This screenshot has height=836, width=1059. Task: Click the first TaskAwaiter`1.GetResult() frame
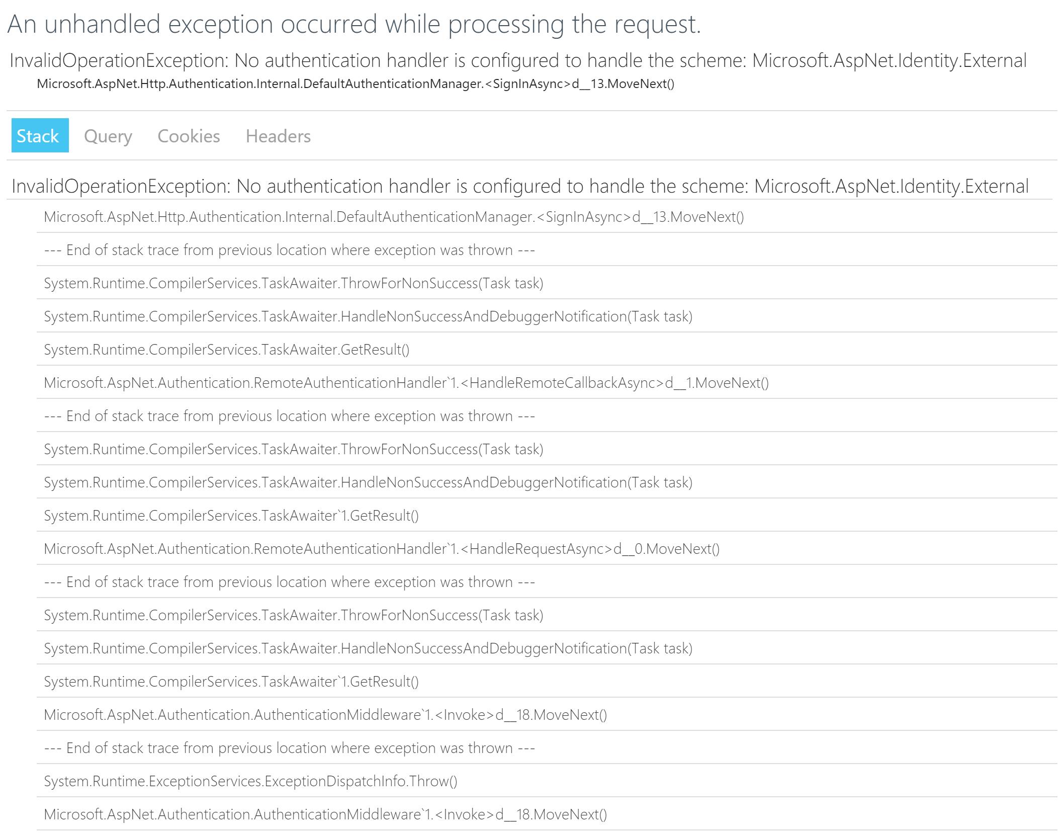point(547,516)
